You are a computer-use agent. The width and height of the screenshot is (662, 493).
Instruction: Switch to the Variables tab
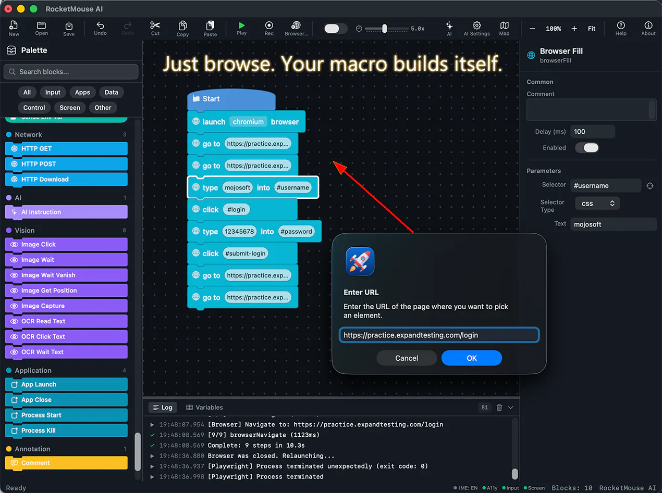click(204, 408)
